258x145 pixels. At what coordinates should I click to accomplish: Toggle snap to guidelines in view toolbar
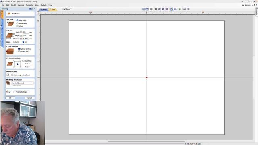click(x=144, y=9)
